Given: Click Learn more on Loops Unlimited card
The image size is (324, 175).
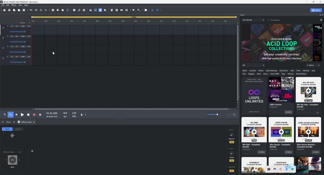Looking at the screenshot, I should [254, 112].
